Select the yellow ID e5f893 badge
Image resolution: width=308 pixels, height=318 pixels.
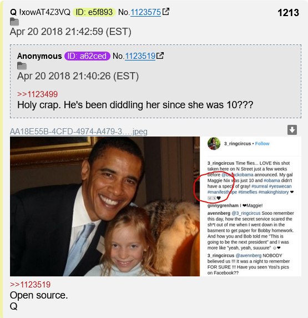pyautogui.click(x=94, y=12)
